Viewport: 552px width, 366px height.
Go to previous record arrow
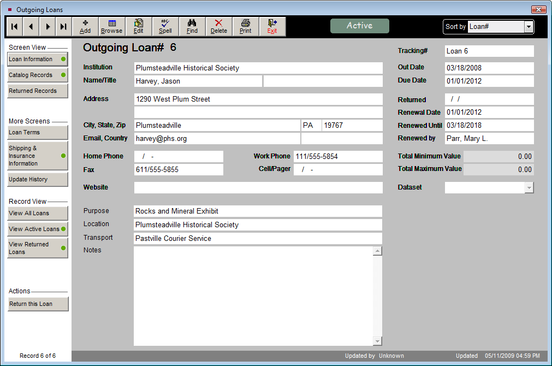point(31,26)
